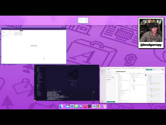Viewport: 166px width, 125px height.
Task: Select the Desktop 1 space thumbnail
Action: pyautogui.click(x=83, y=20)
